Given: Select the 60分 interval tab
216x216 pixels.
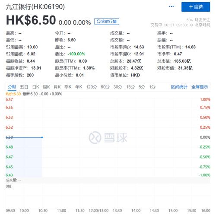Looking at the screenshot, I should pyautogui.click(x=105, y=87).
